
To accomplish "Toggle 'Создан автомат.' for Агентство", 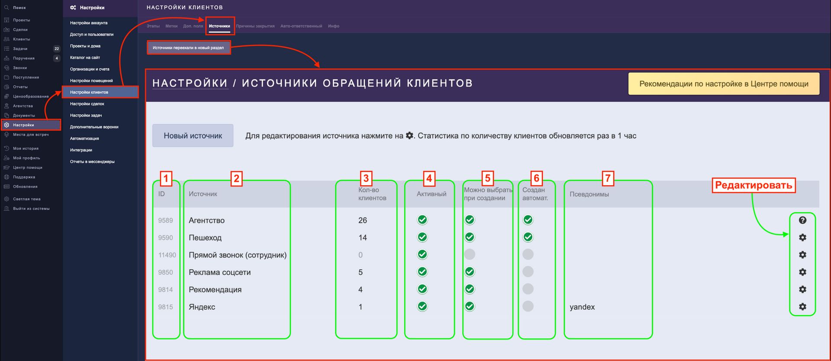I will click(528, 220).
